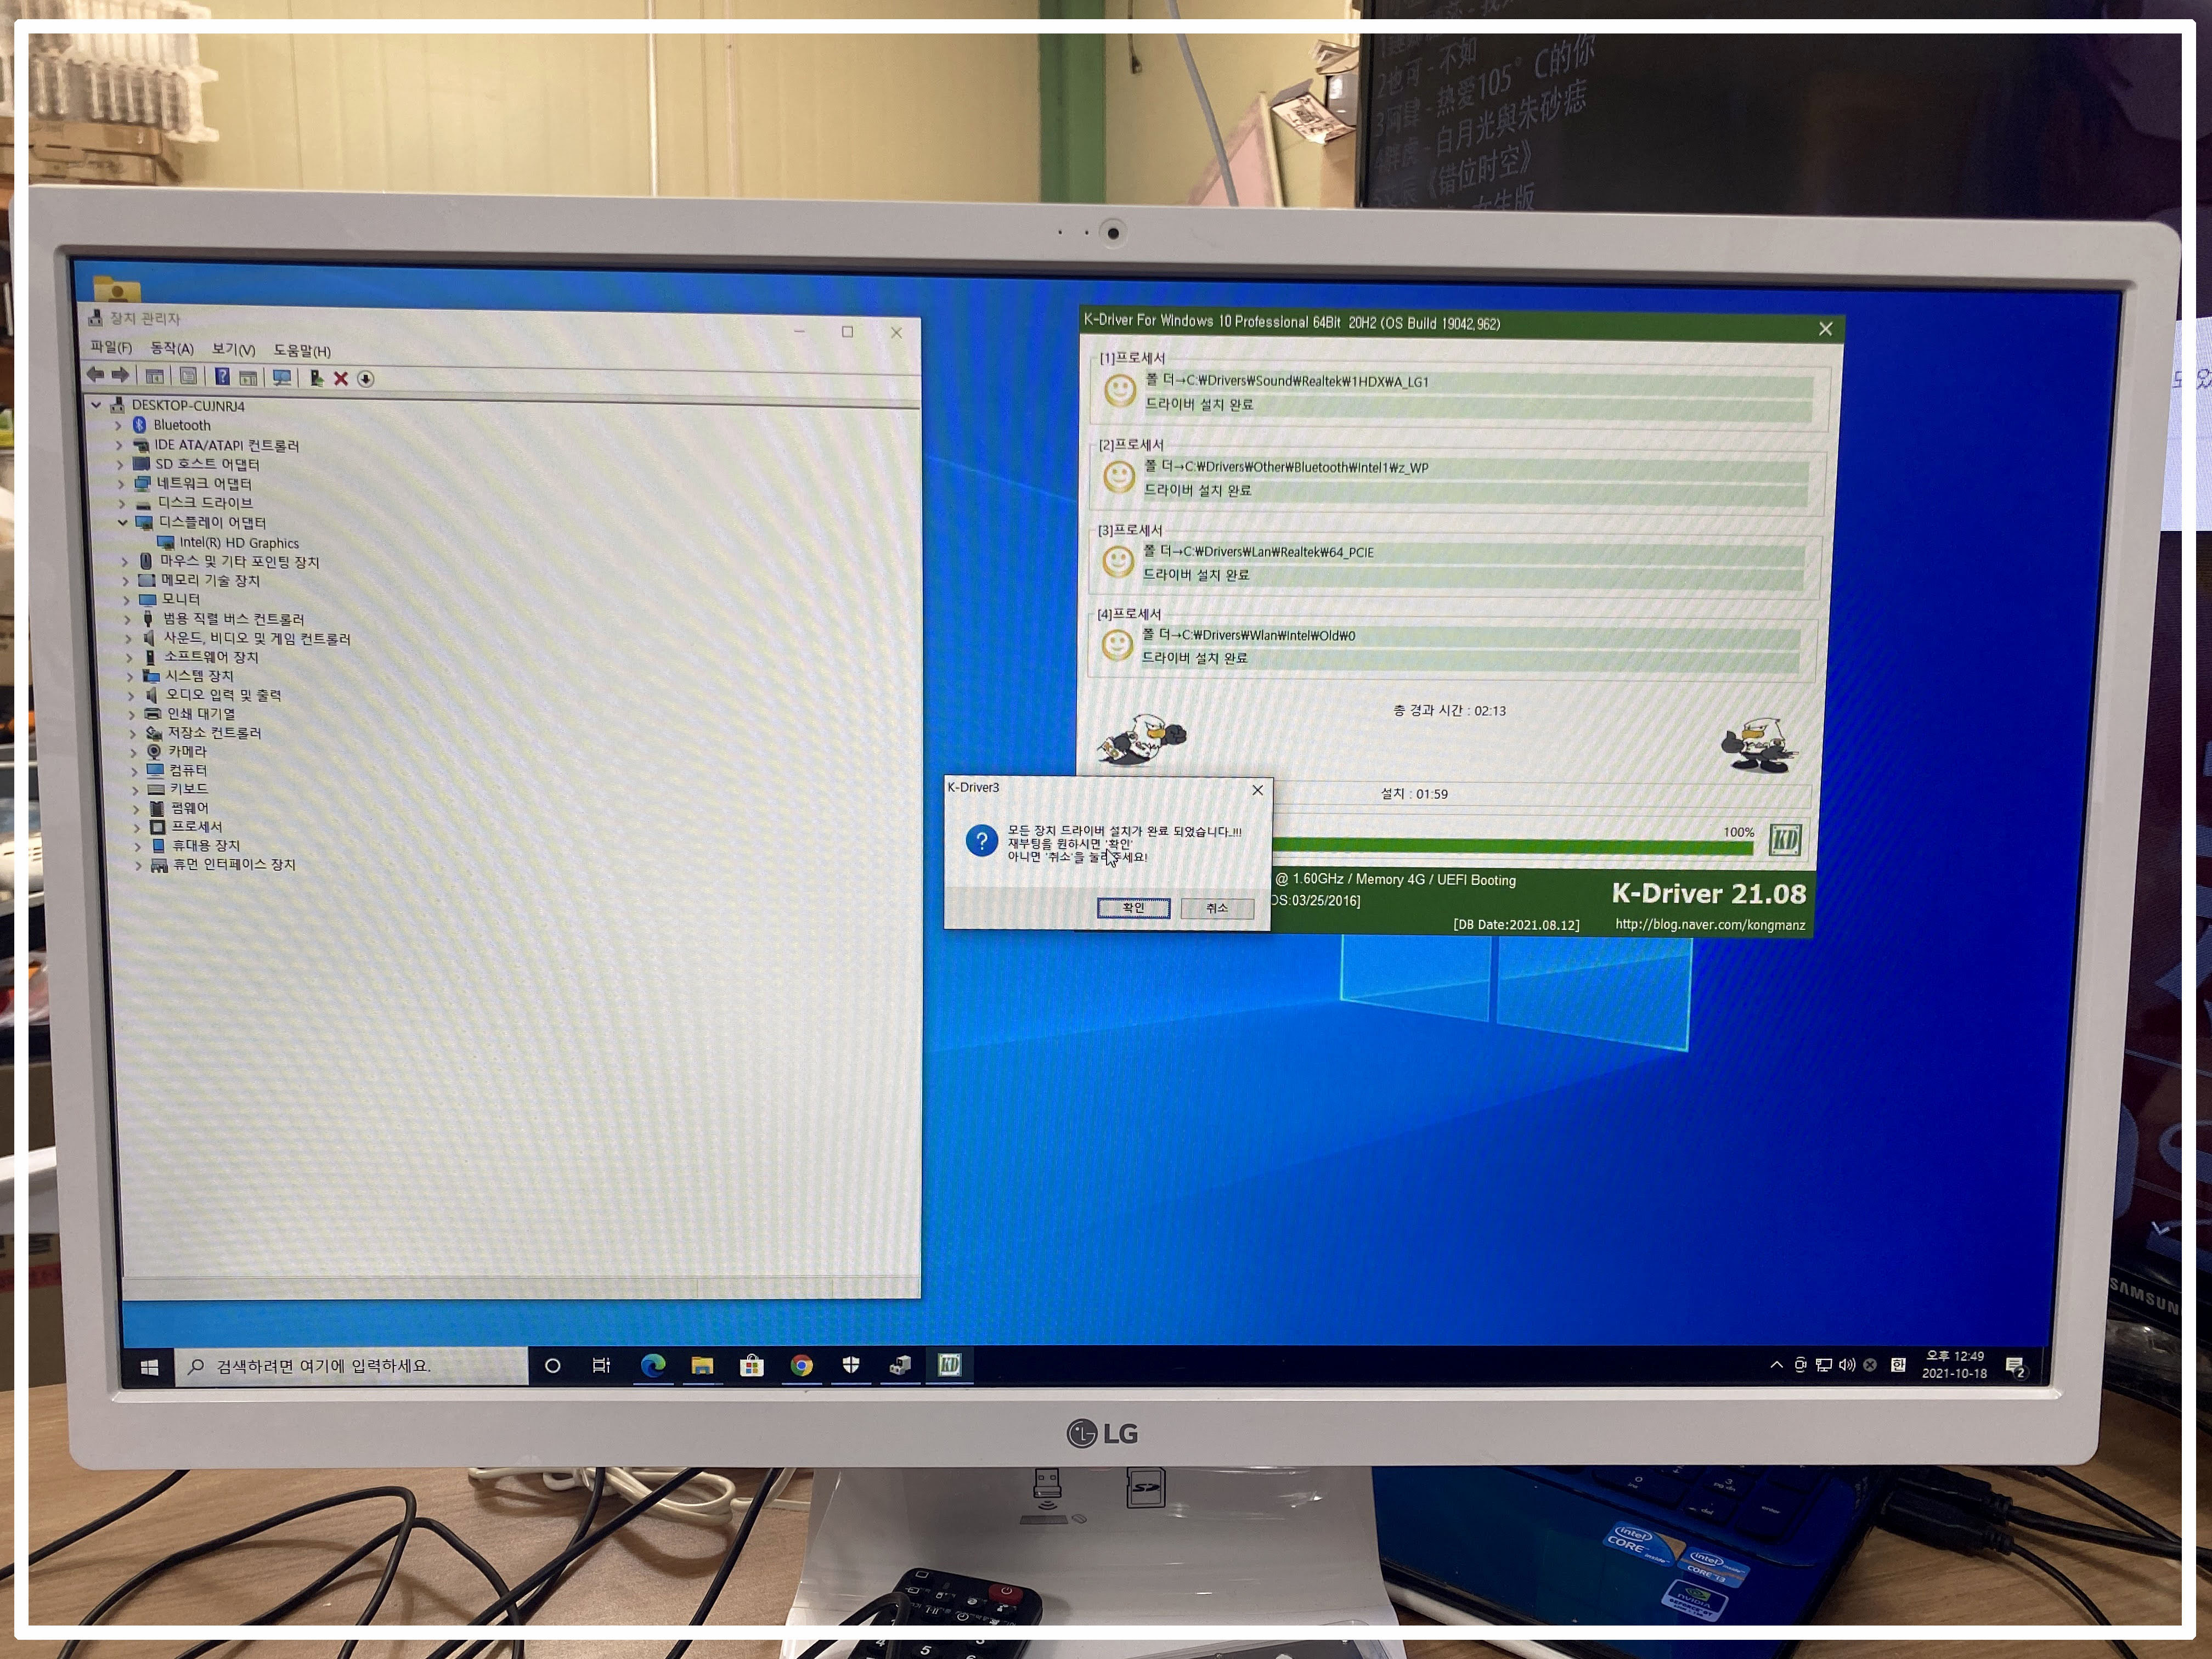Select the Intel(R) HD Graphics device

point(239,543)
